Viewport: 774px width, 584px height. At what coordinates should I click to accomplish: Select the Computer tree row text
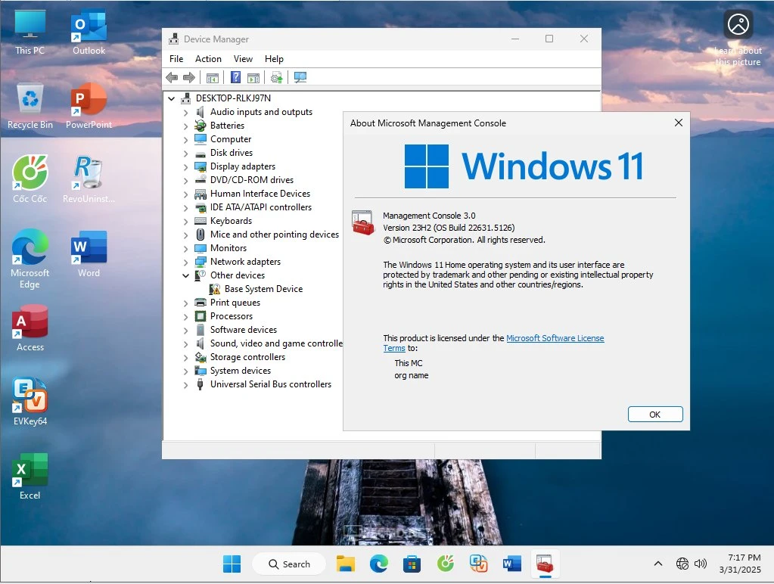pyautogui.click(x=231, y=139)
